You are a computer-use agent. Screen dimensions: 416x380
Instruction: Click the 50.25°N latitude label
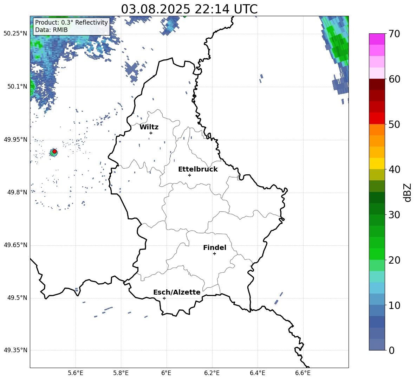point(15,34)
